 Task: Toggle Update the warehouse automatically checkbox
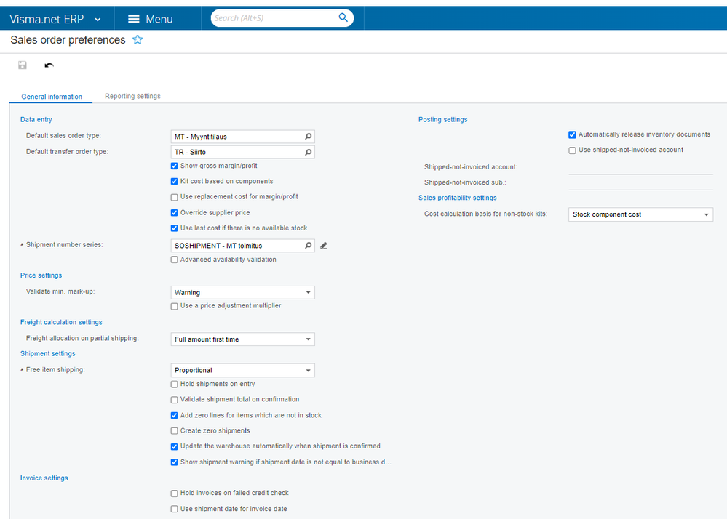[175, 447]
